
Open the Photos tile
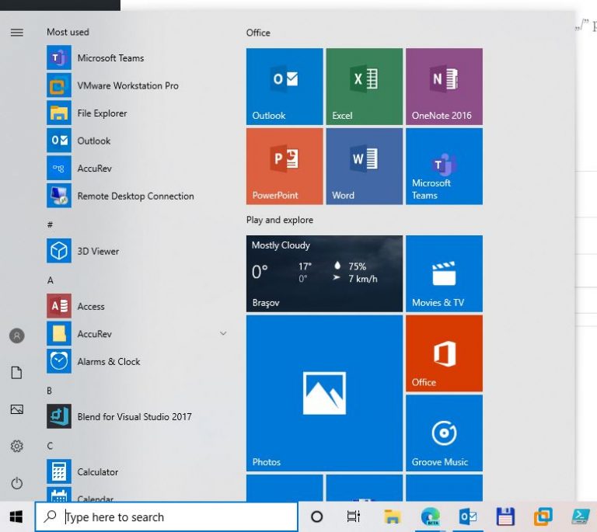[x=324, y=393]
